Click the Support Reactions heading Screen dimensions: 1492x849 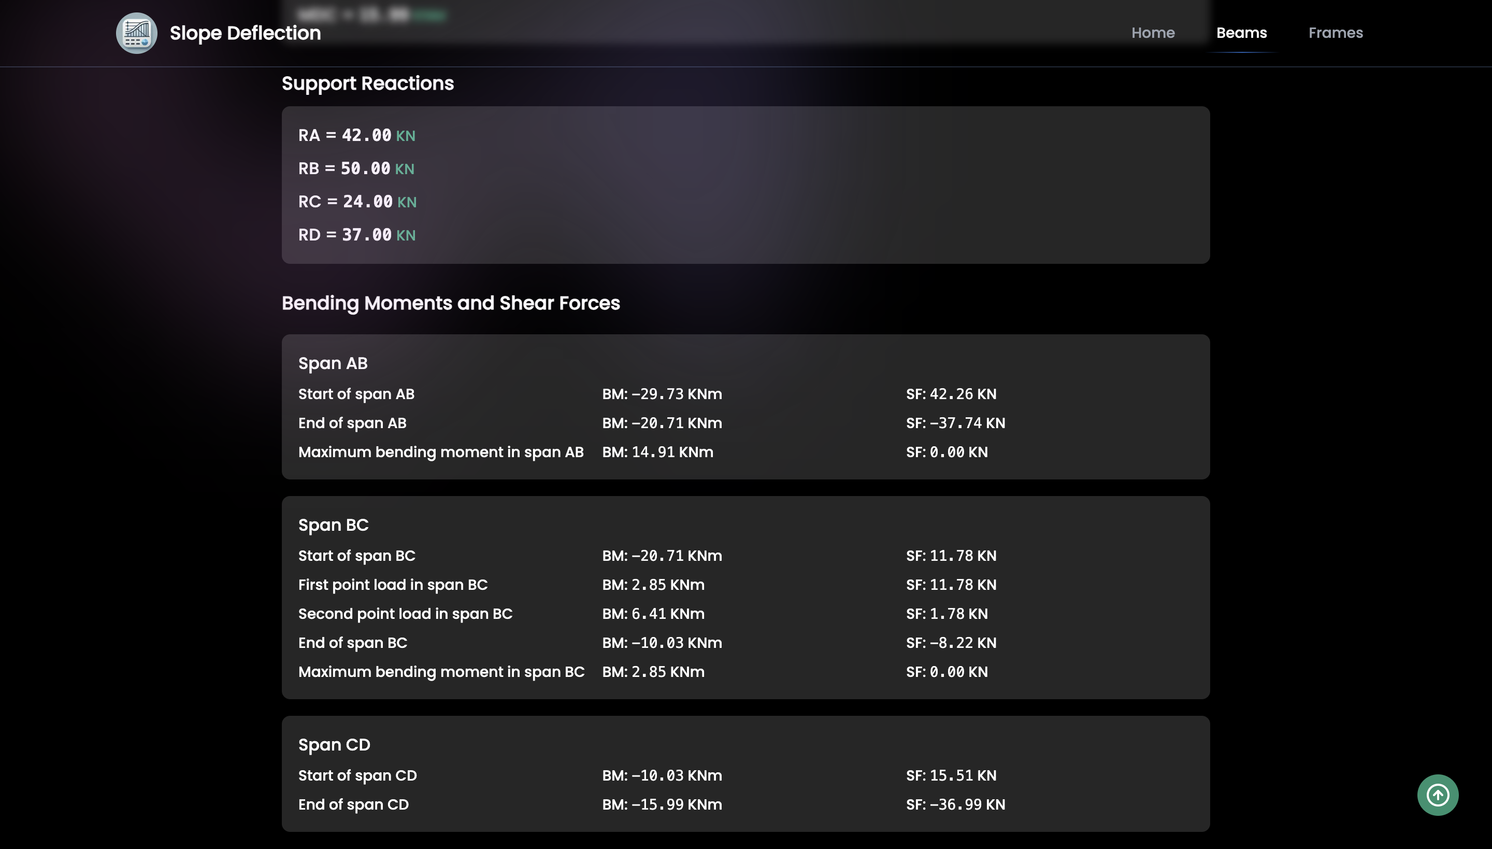367,83
